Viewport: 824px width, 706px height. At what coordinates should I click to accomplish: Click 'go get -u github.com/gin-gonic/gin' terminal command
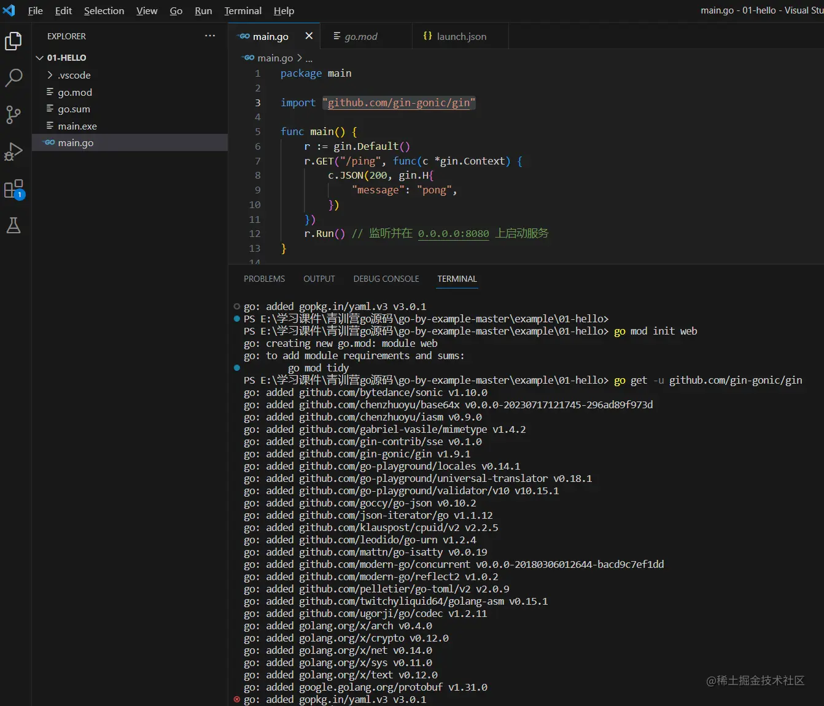pyautogui.click(x=708, y=380)
